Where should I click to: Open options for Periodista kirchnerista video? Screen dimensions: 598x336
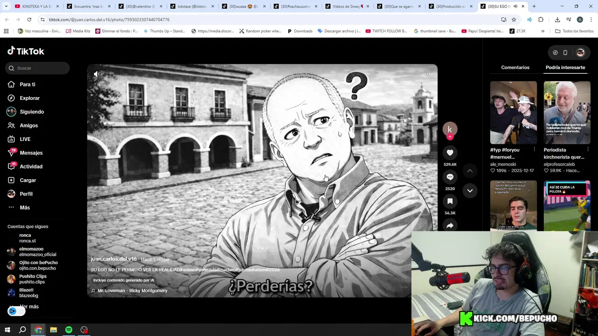click(588, 149)
